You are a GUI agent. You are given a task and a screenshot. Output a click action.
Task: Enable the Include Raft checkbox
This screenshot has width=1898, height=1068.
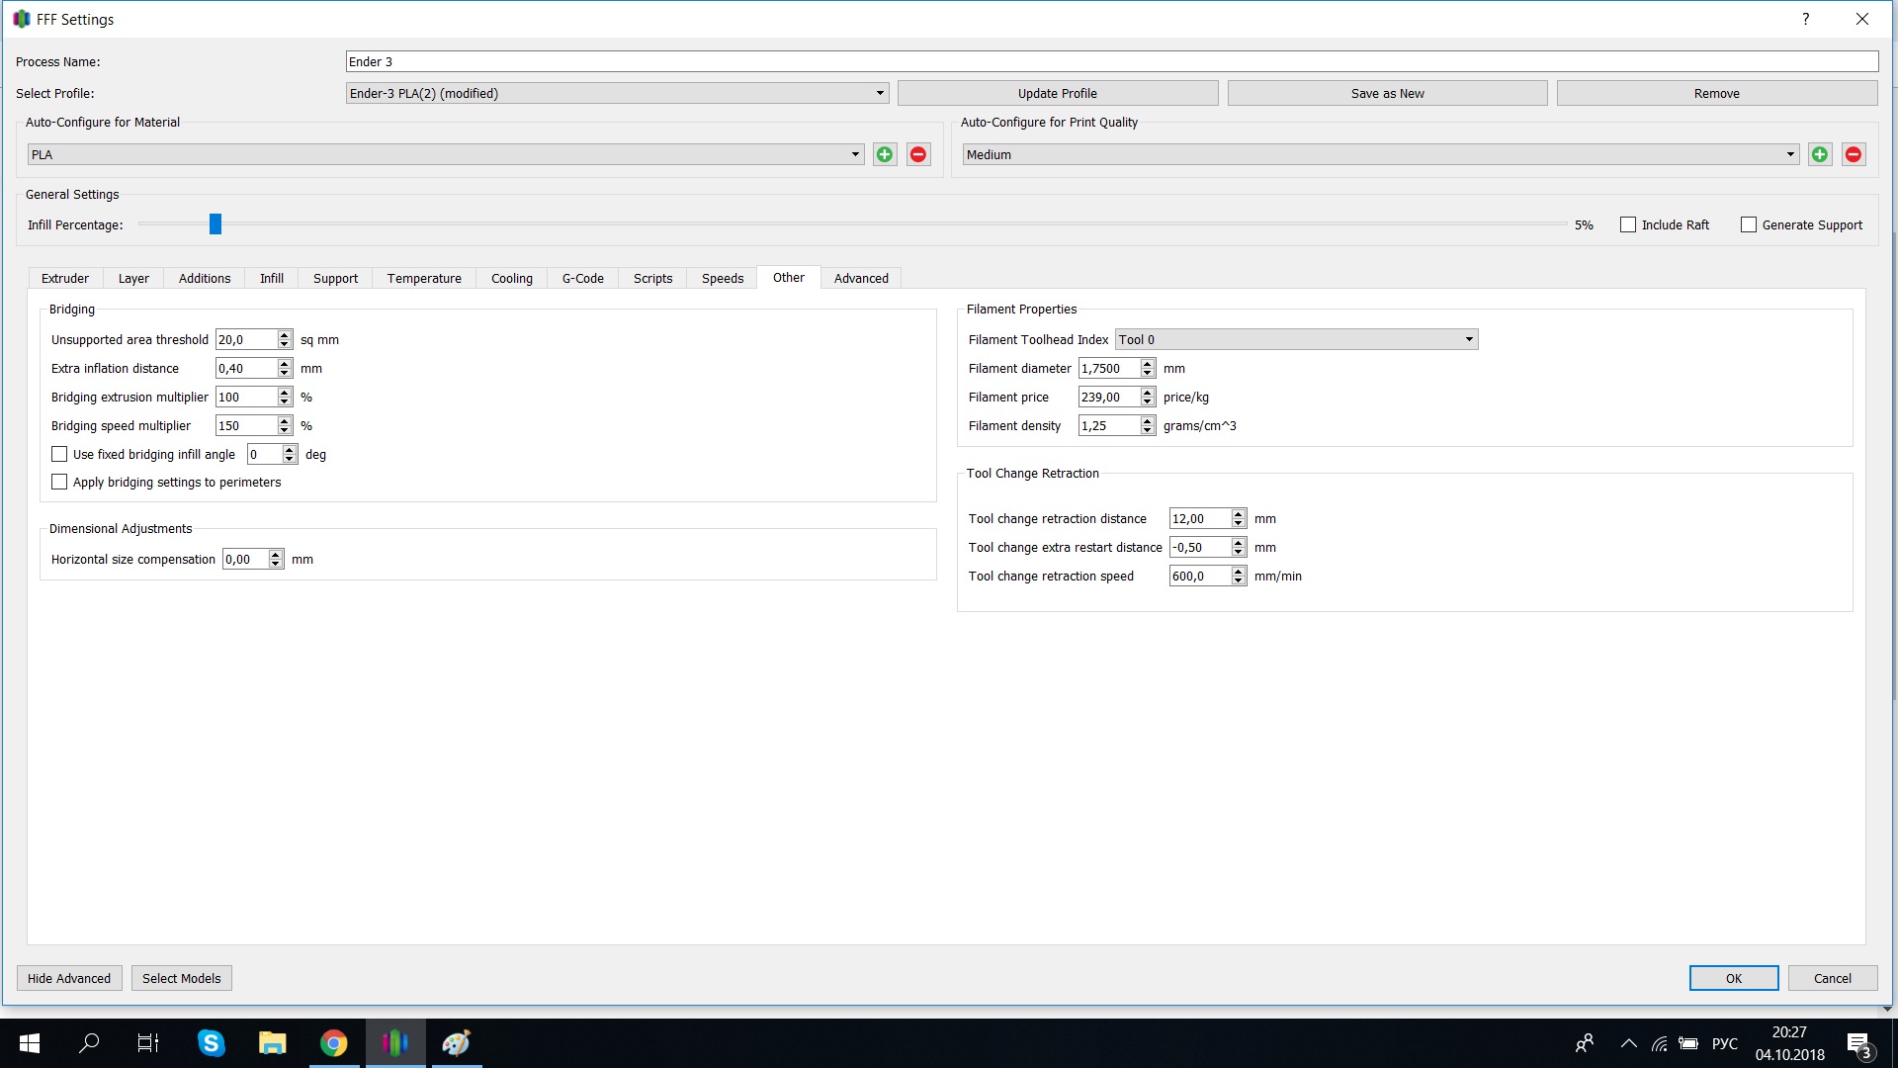tap(1628, 224)
